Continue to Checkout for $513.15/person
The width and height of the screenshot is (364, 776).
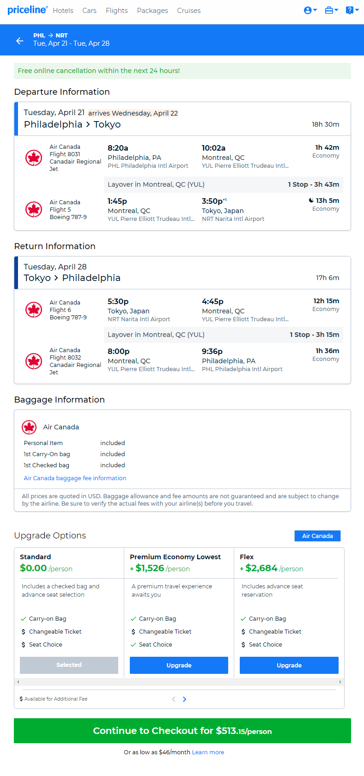[182, 731]
